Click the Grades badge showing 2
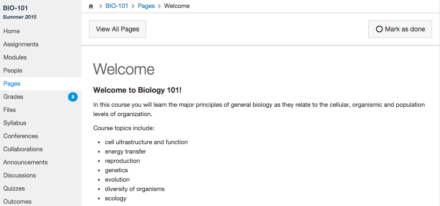This screenshot has height=206, width=440. pos(73,97)
